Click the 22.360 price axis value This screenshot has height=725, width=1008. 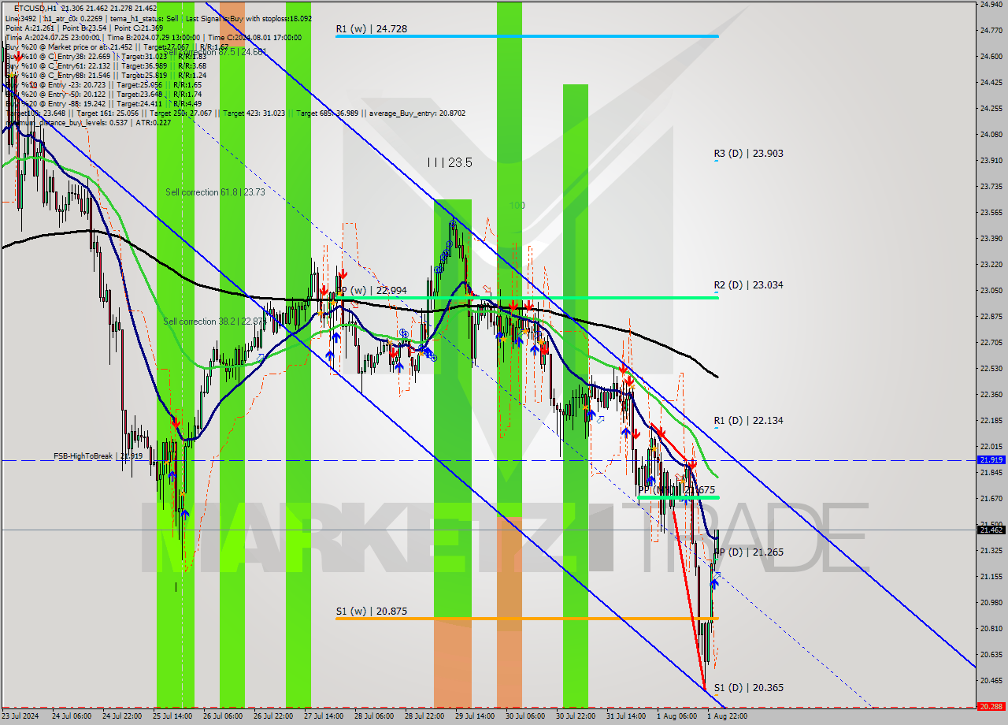pos(990,395)
